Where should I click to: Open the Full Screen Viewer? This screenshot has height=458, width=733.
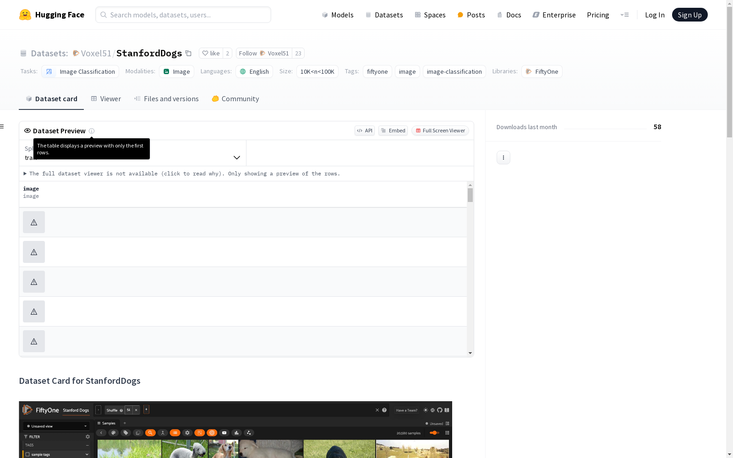coord(439,131)
